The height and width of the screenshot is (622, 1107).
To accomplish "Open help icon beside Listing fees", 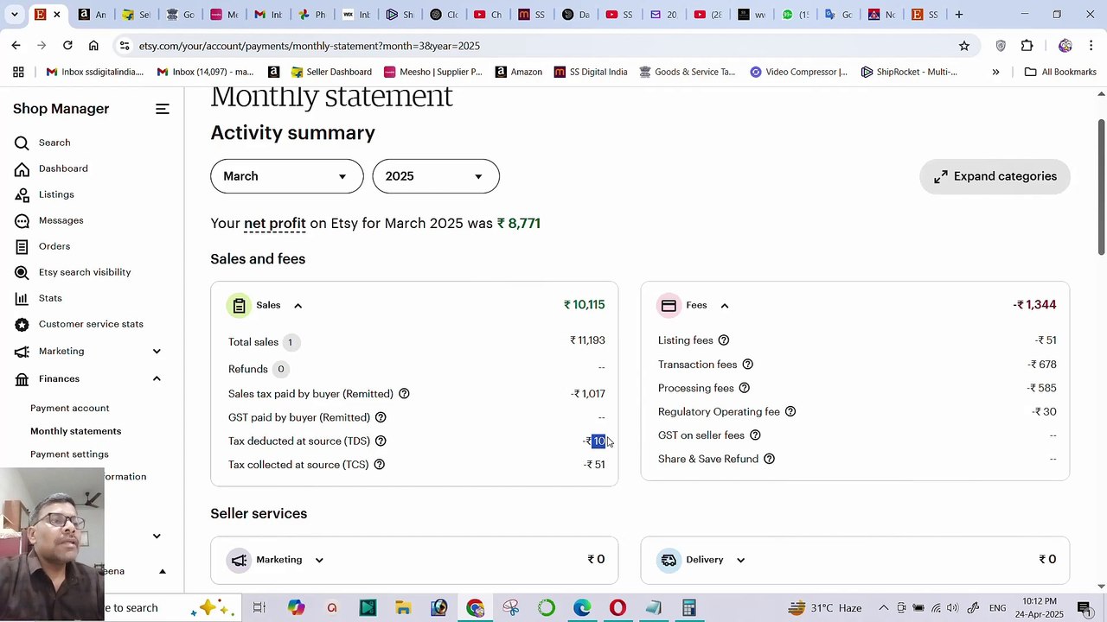I will tap(724, 340).
